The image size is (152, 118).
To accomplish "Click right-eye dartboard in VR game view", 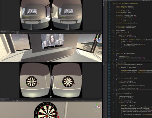I will (68, 82).
